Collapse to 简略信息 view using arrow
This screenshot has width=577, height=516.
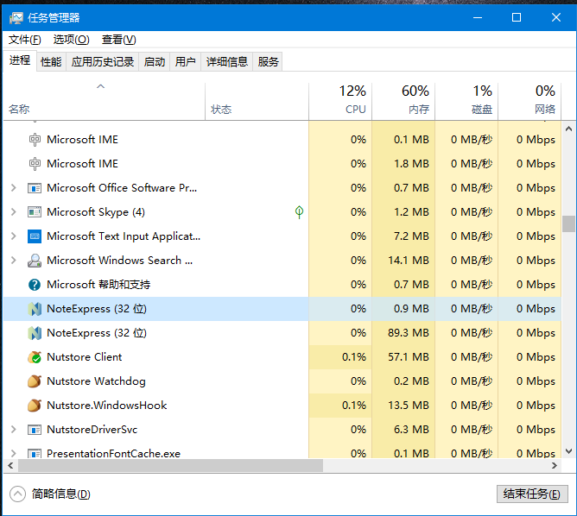click(17, 494)
